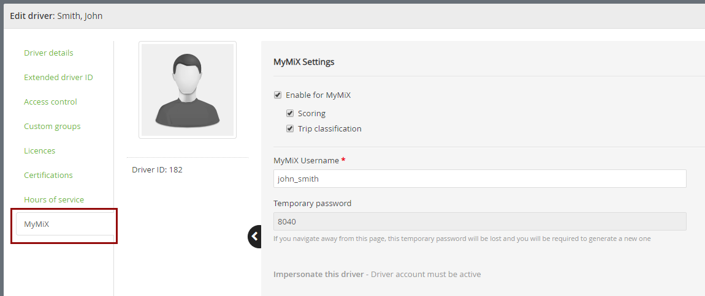Collapse the side panel with the arrow button
Image resolution: width=705 pixels, height=296 pixels.
pyautogui.click(x=254, y=236)
